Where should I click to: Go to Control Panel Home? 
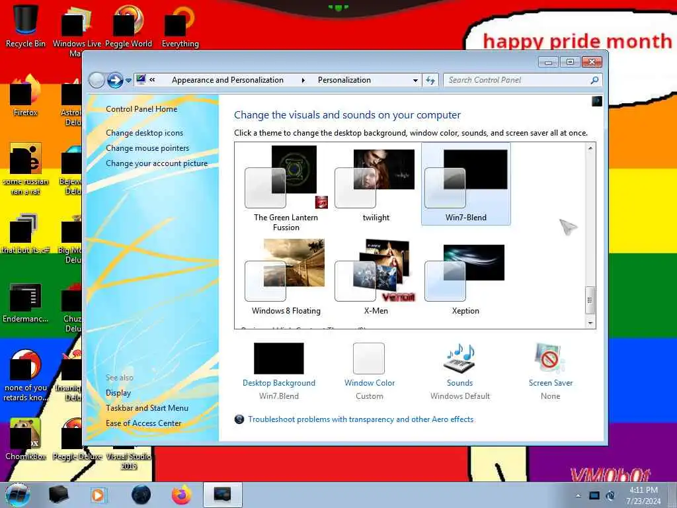(141, 109)
